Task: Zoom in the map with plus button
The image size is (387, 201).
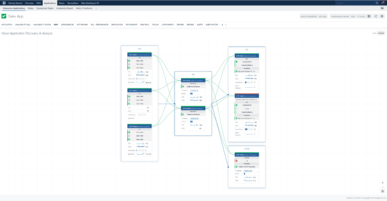Action: 383,183
